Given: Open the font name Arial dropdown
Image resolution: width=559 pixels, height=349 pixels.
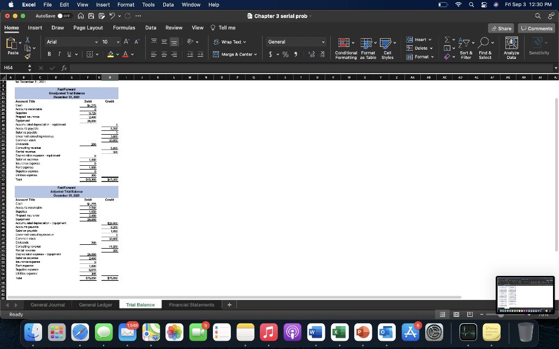Looking at the screenshot, I should pyautogui.click(x=96, y=41).
